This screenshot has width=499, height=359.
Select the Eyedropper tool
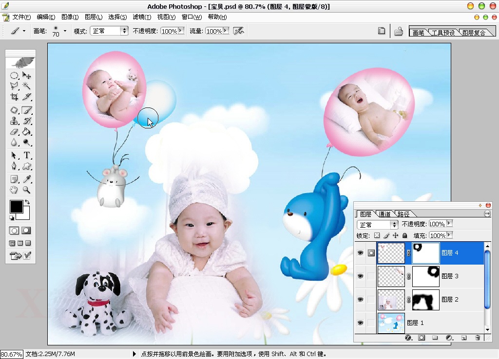pyautogui.click(x=27, y=179)
